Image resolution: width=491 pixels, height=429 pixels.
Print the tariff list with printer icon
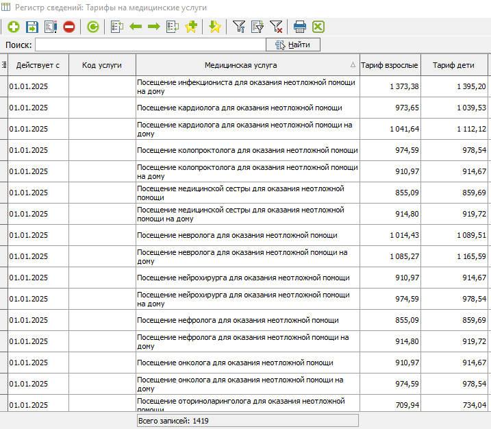299,27
